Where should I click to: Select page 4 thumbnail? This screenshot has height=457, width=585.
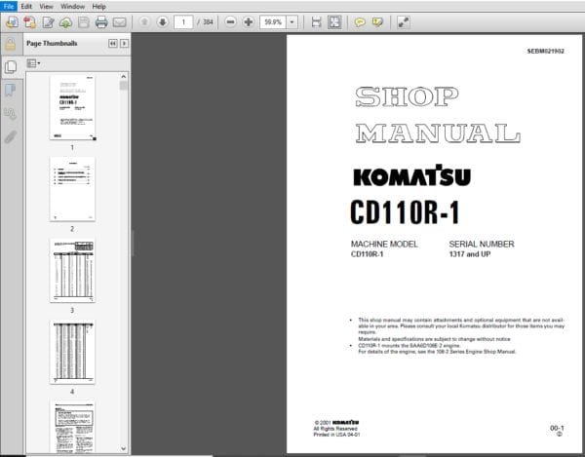tap(72, 352)
